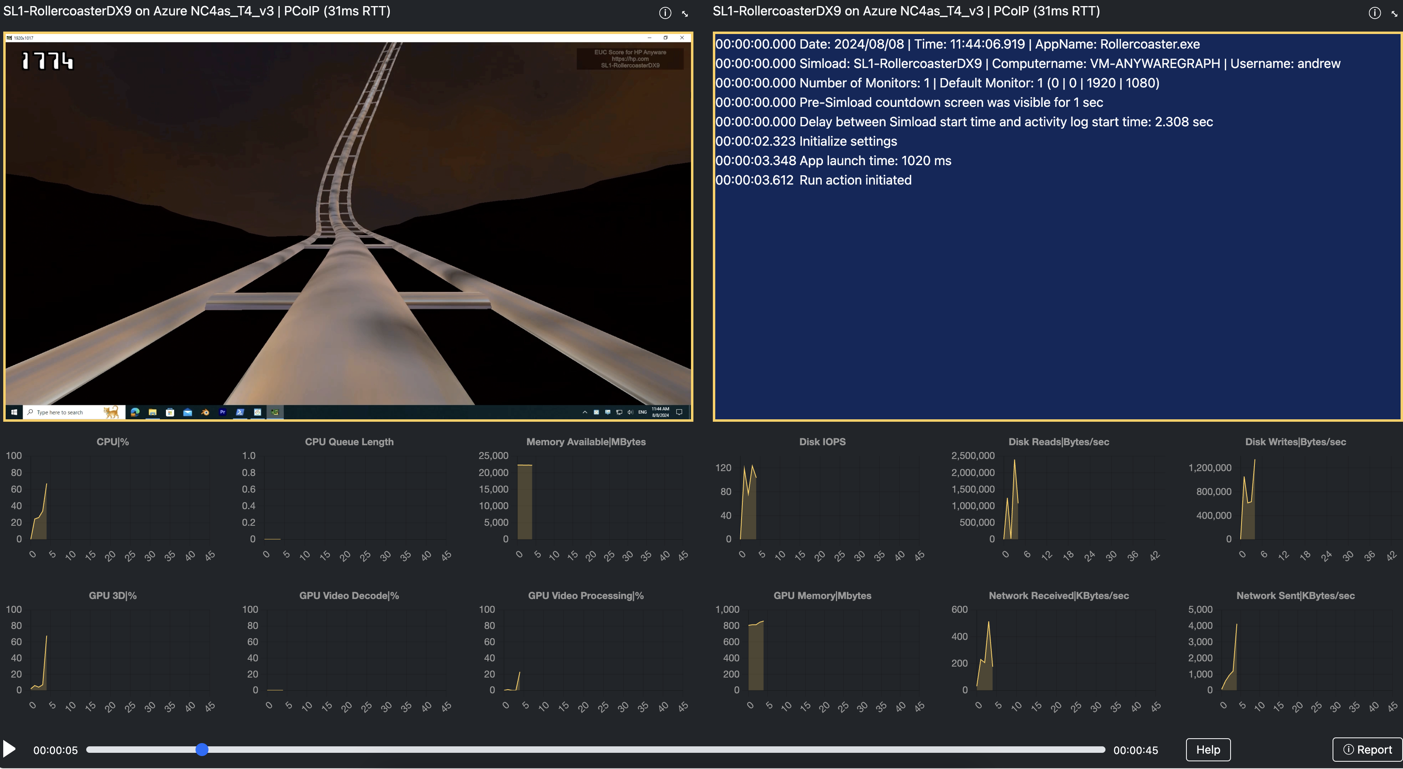Click the GPU Video Decode|% chart
The width and height of the screenshot is (1403, 769).
click(349, 652)
